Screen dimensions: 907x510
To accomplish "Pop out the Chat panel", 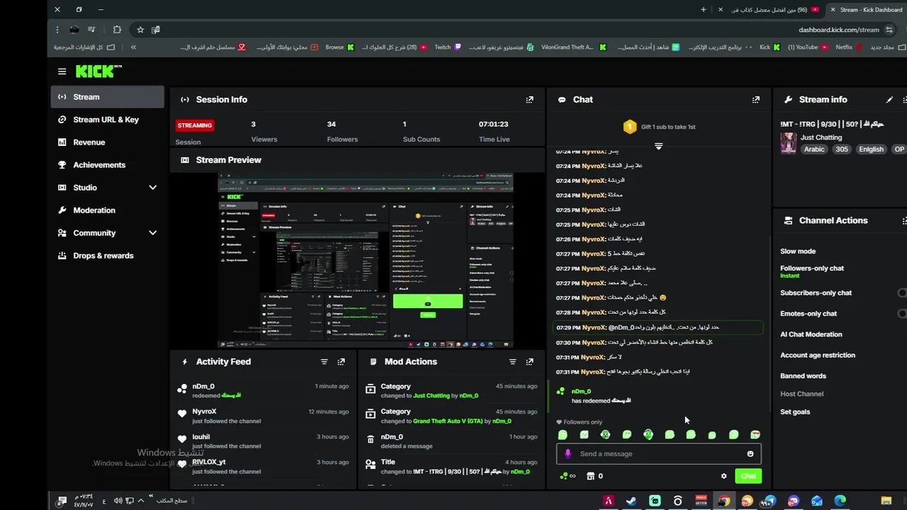I will click(x=755, y=100).
